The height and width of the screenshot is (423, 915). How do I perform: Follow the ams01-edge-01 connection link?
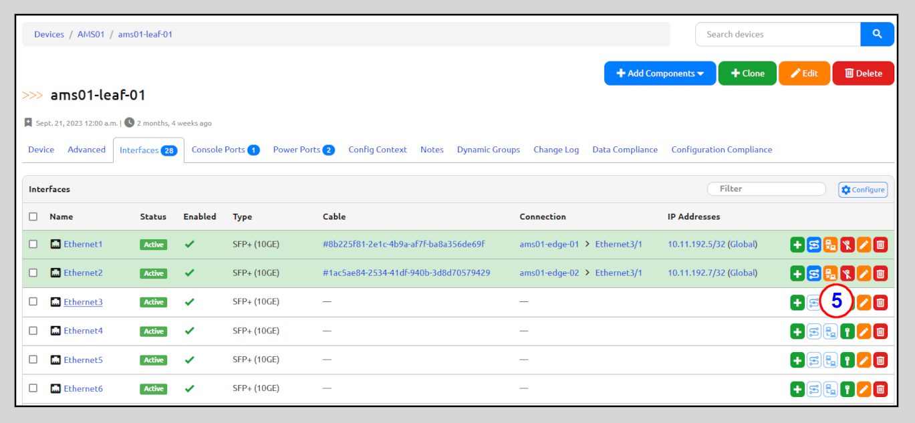pyautogui.click(x=550, y=245)
